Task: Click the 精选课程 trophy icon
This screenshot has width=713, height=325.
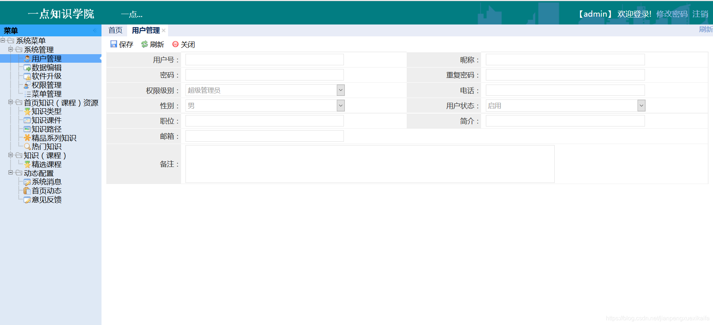Action: [x=27, y=164]
